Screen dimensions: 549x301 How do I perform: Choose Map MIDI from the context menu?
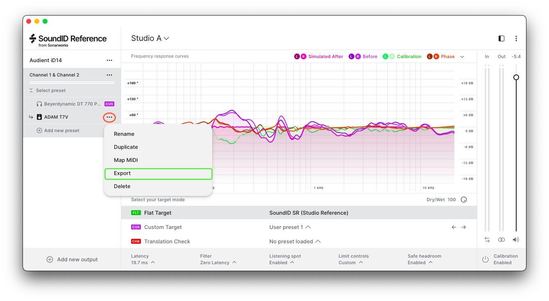click(x=158, y=160)
